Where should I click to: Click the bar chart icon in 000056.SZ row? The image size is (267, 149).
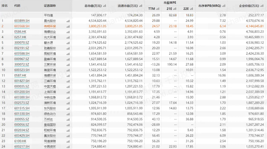68,125
